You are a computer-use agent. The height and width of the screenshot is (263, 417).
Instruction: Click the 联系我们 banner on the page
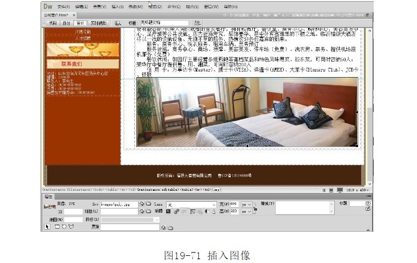(82, 63)
